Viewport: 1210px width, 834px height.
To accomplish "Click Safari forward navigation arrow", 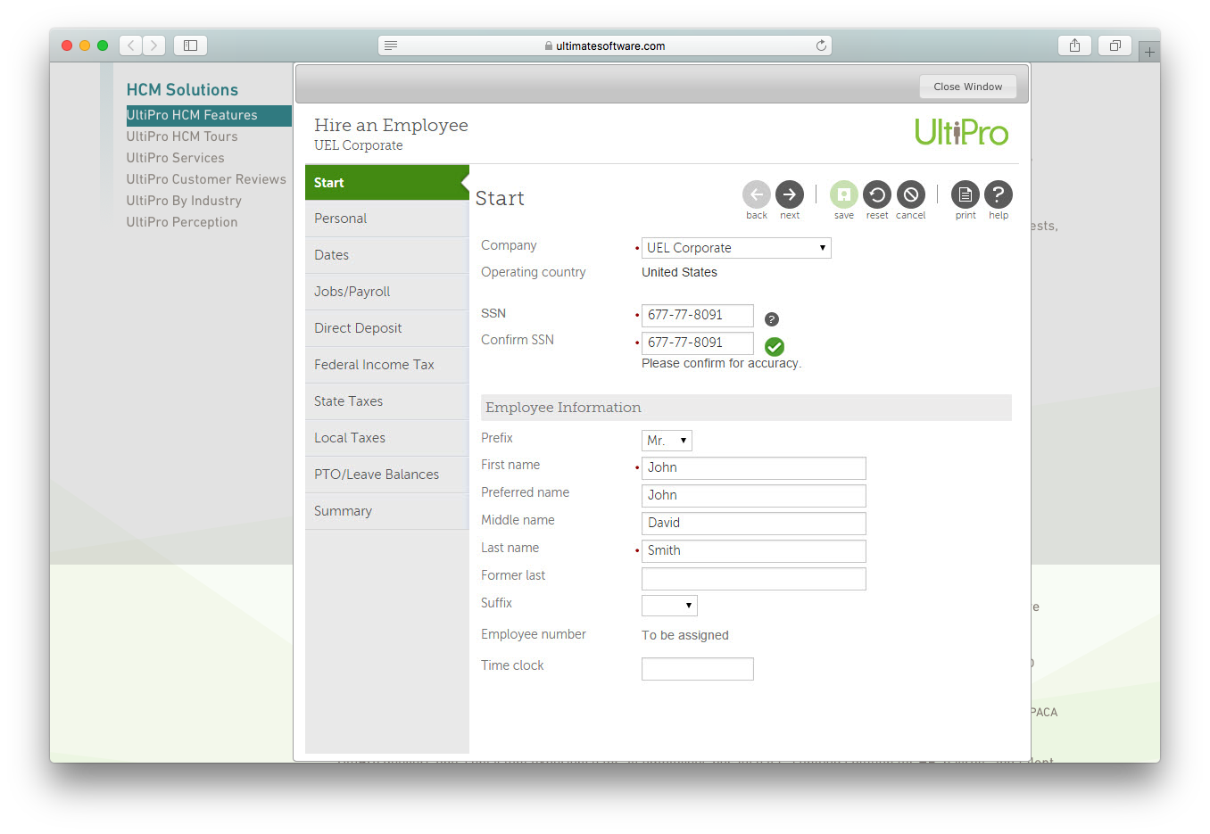I will (x=154, y=45).
